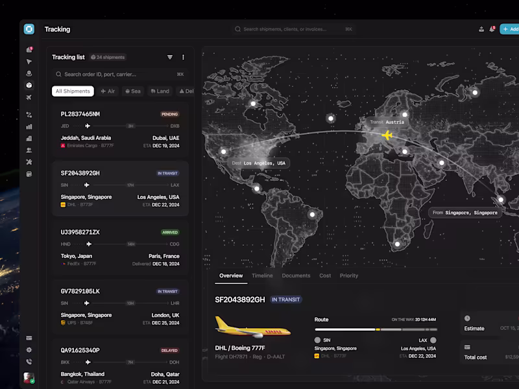Open shipment card GV7829105LK

120,307
